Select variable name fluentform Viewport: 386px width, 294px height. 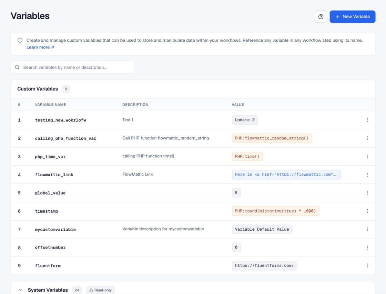48,266
